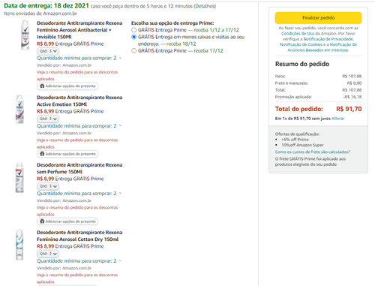Expand minimum quantity note for Cotton Dry
The image size is (375, 286).
[79, 260]
